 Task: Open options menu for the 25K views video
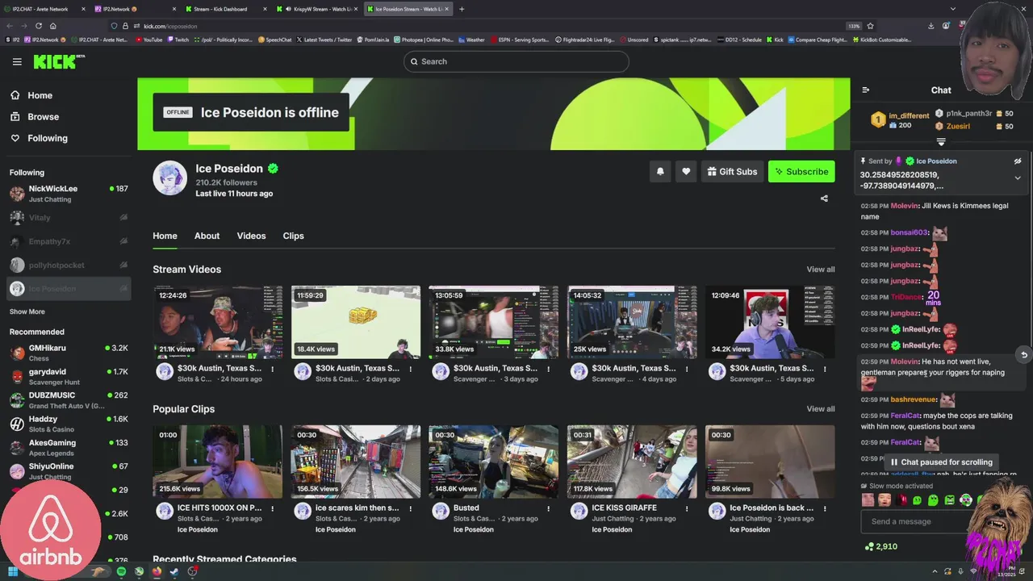[x=687, y=369]
